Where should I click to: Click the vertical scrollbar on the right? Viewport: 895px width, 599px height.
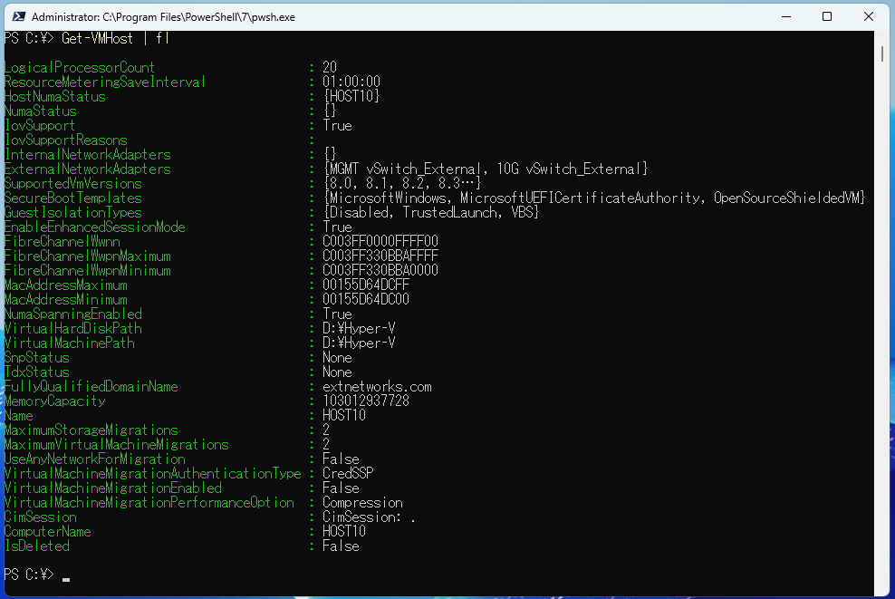point(881,54)
